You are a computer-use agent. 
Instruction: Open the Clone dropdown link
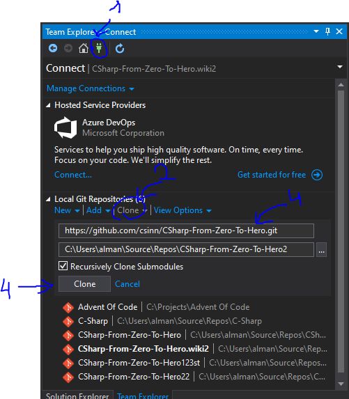pyautogui.click(x=132, y=210)
